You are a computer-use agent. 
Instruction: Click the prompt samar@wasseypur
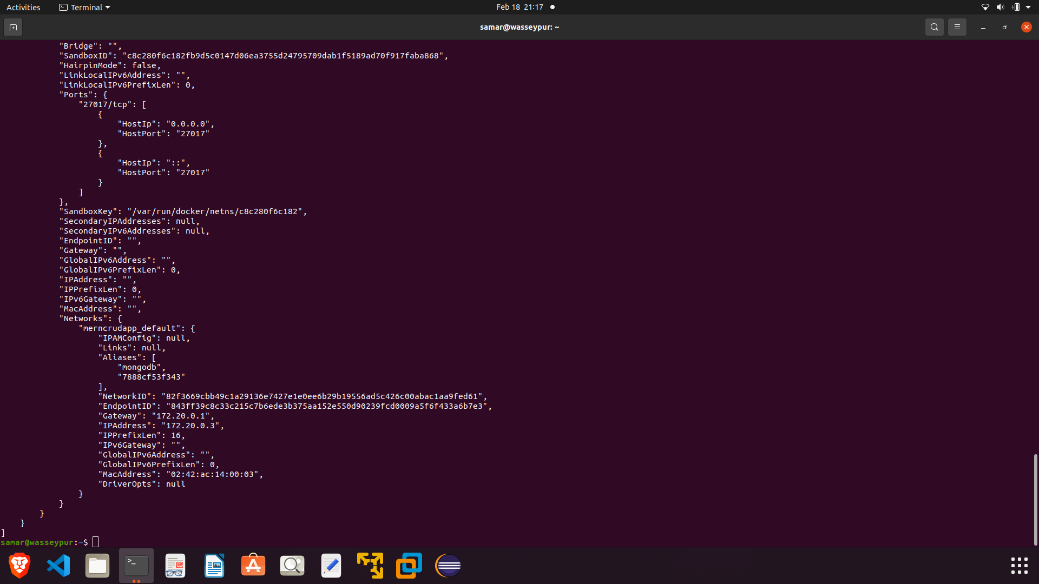[37, 542]
